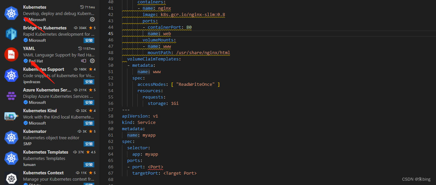436x185 pixels.
Task: Open the Bridge to Kubernetes tower logo
Action: pos(11,33)
